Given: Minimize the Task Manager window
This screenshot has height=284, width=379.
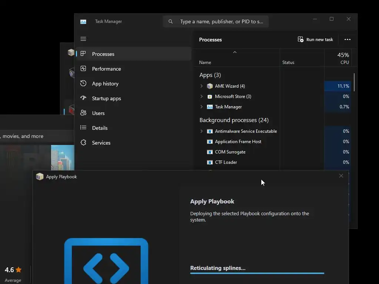Looking at the screenshot, I should pyautogui.click(x=315, y=19).
